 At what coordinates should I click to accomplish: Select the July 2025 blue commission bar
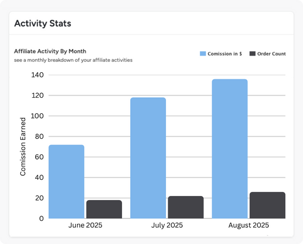(148, 158)
